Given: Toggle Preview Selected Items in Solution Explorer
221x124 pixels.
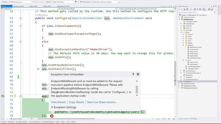Looking at the screenshot, I should click(x=212, y=9).
